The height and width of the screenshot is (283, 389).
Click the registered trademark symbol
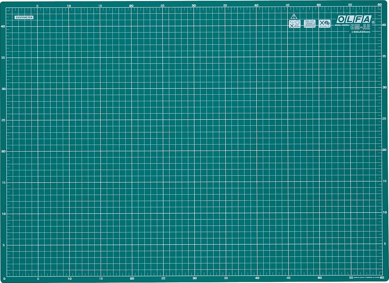[373, 23]
